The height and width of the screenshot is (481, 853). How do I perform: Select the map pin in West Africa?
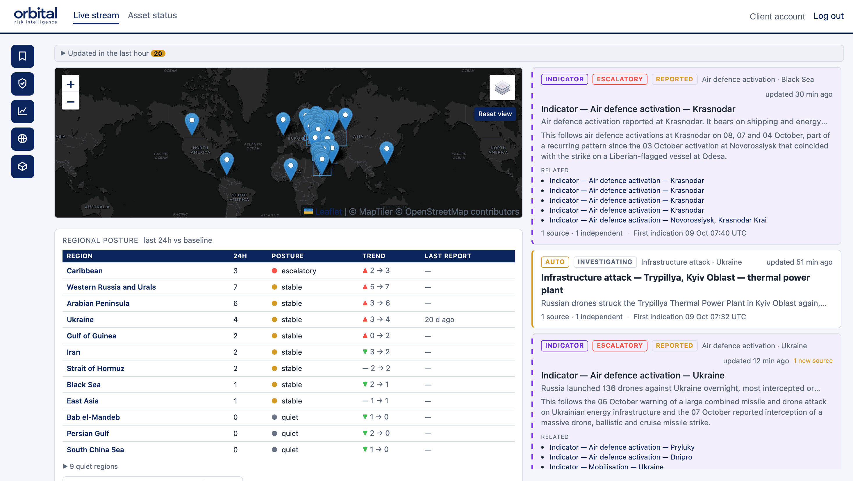click(x=291, y=169)
